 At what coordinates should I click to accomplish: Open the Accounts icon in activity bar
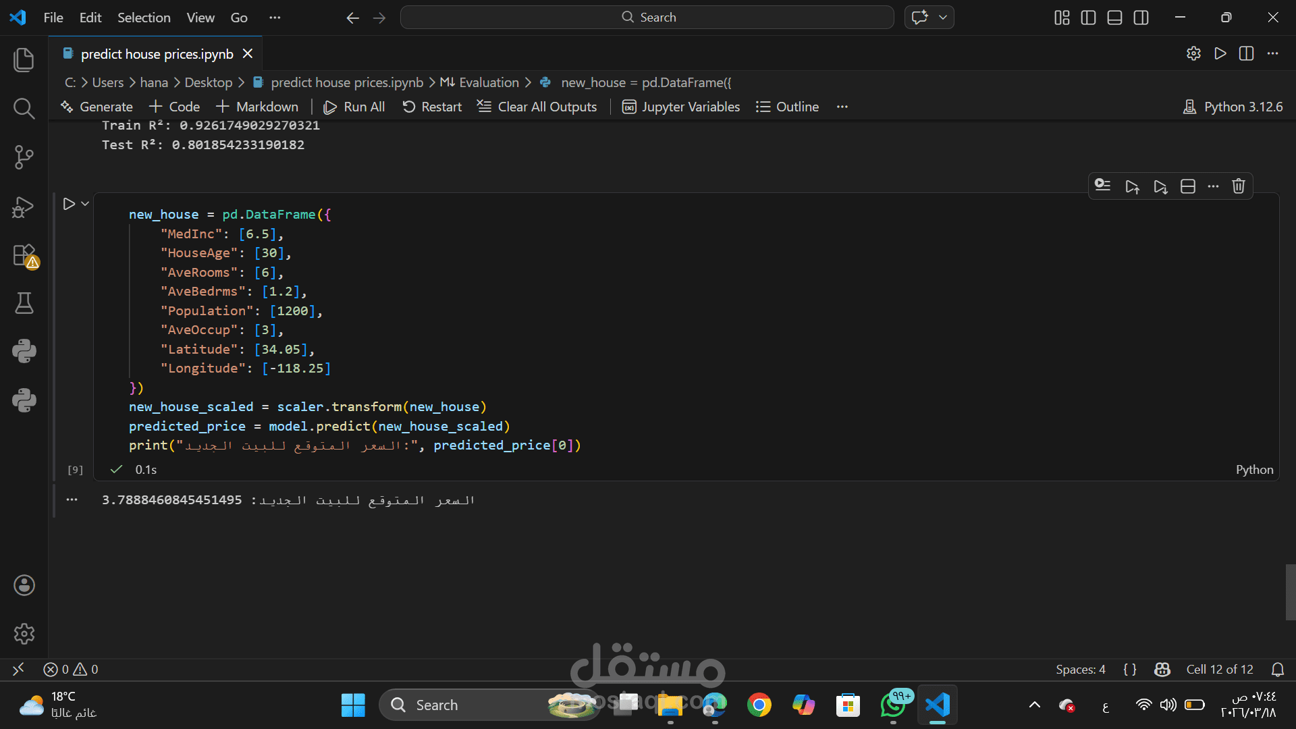pos(24,585)
